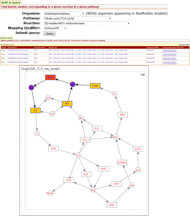Select the red MDH reaction node
This screenshot has width=190, height=216.
[50, 77]
